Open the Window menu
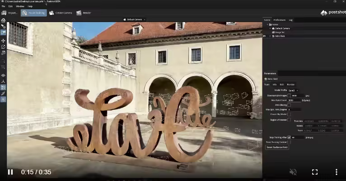Image resolution: width=346 pixels, height=181 pixels. pyautogui.click(x=20, y=6)
